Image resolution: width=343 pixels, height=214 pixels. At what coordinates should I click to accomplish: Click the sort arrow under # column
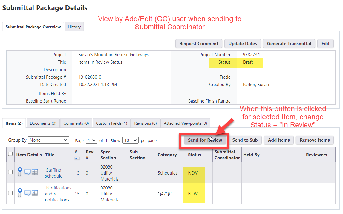tap(77, 158)
